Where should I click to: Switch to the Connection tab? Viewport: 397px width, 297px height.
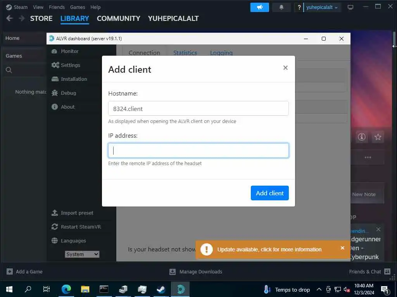coord(144,53)
